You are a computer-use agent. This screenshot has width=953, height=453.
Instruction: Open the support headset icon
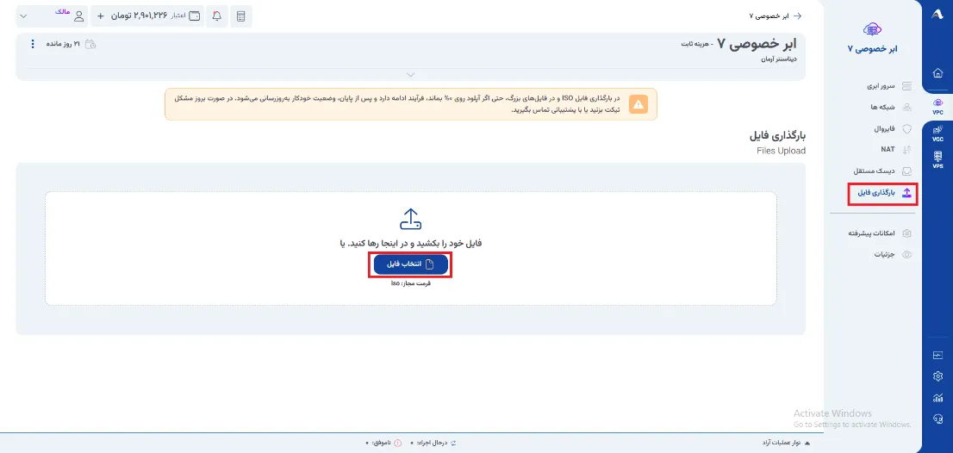point(937,419)
